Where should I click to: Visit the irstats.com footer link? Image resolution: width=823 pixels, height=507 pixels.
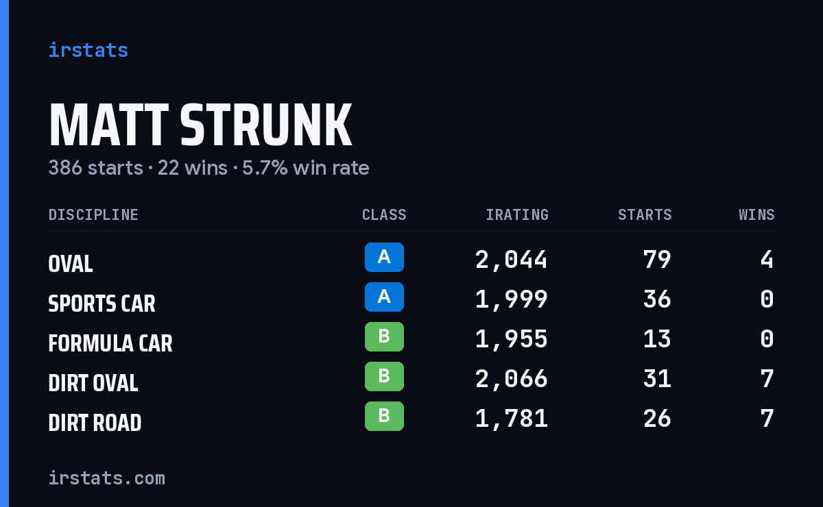point(106,478)
